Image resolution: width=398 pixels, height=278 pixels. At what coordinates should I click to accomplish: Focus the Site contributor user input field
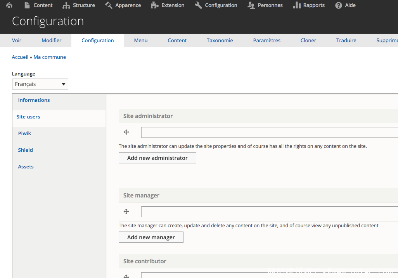click(270, 275)
